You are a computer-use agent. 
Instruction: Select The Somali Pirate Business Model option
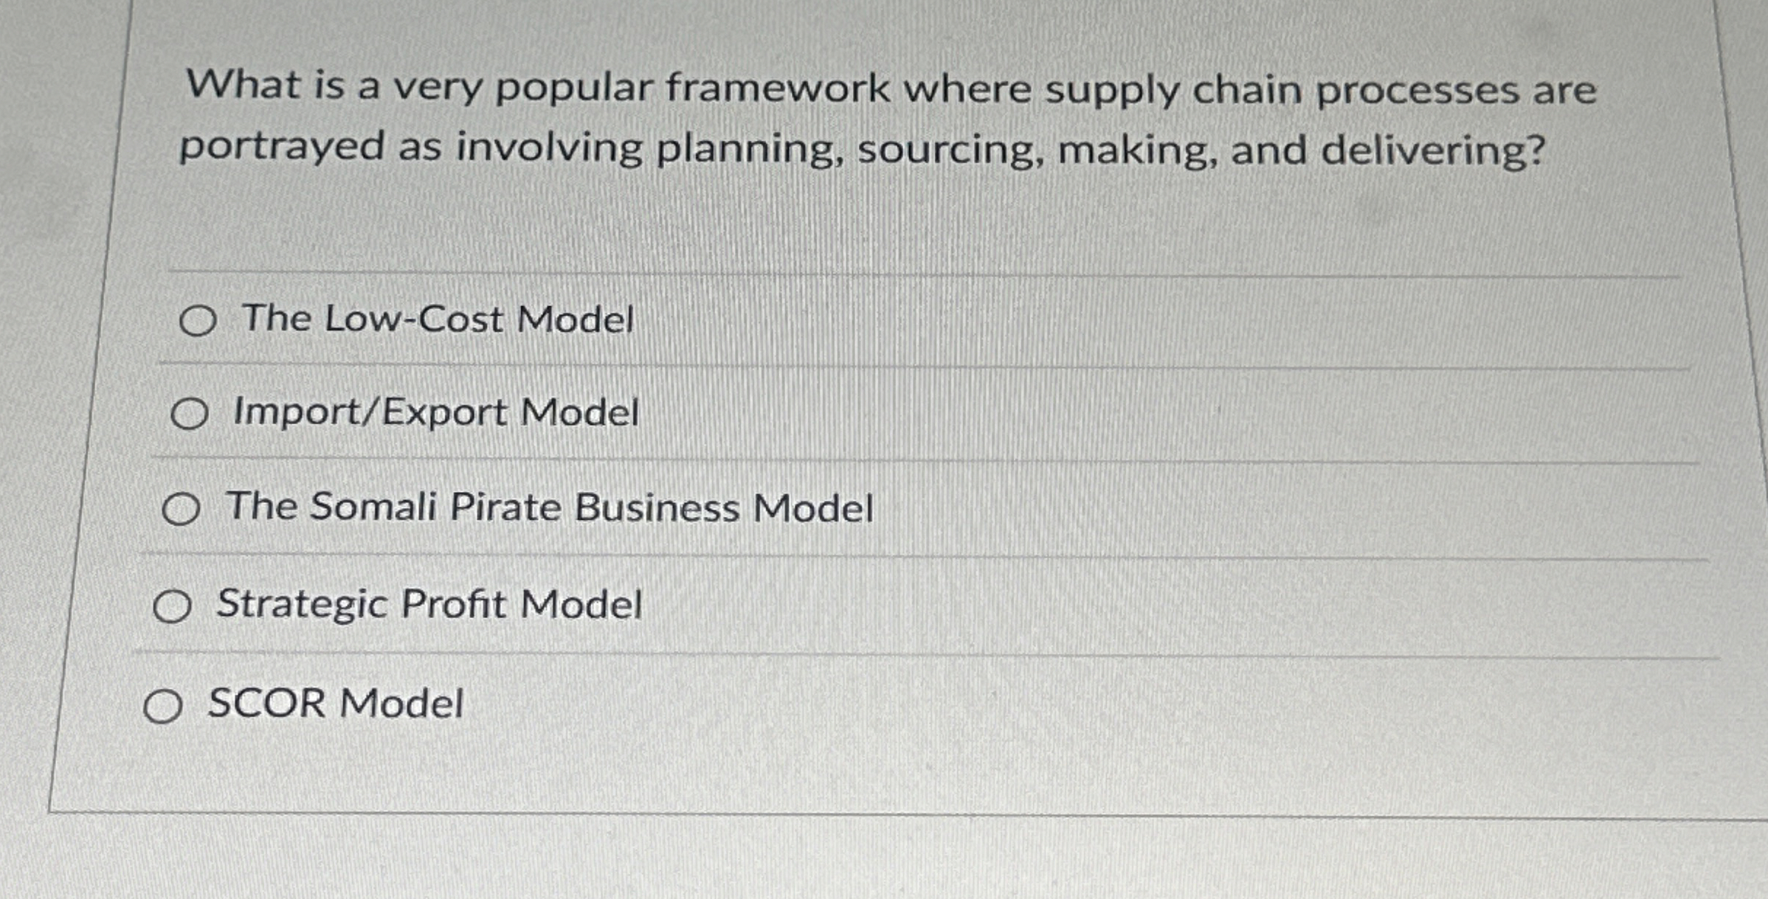183,510
